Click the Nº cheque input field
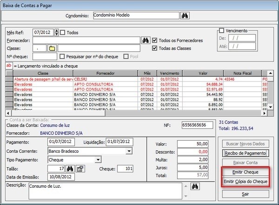The image size is (279, 205). click(x=45, y=56)
